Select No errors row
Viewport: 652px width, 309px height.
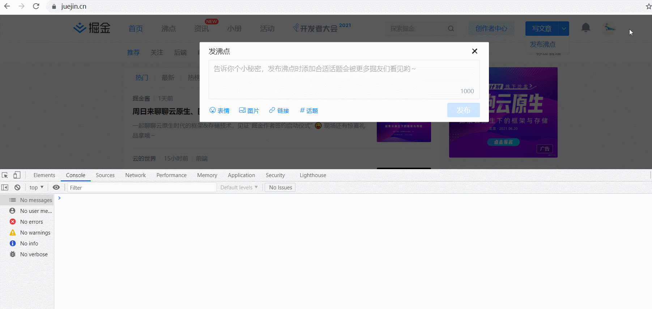(x=27, y=222)
